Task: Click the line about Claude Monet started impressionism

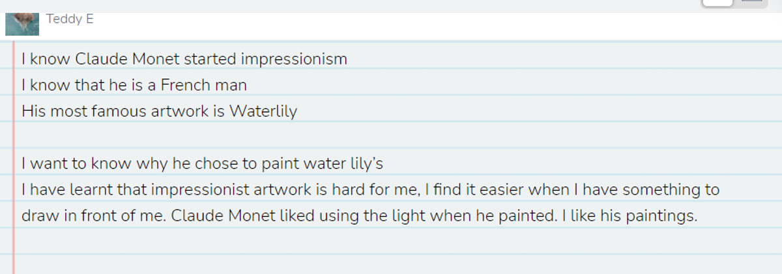Action: coord(184,59)
